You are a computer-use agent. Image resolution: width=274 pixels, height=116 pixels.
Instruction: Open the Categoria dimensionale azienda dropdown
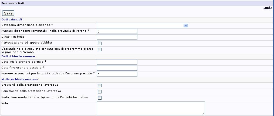click(142, 25)
